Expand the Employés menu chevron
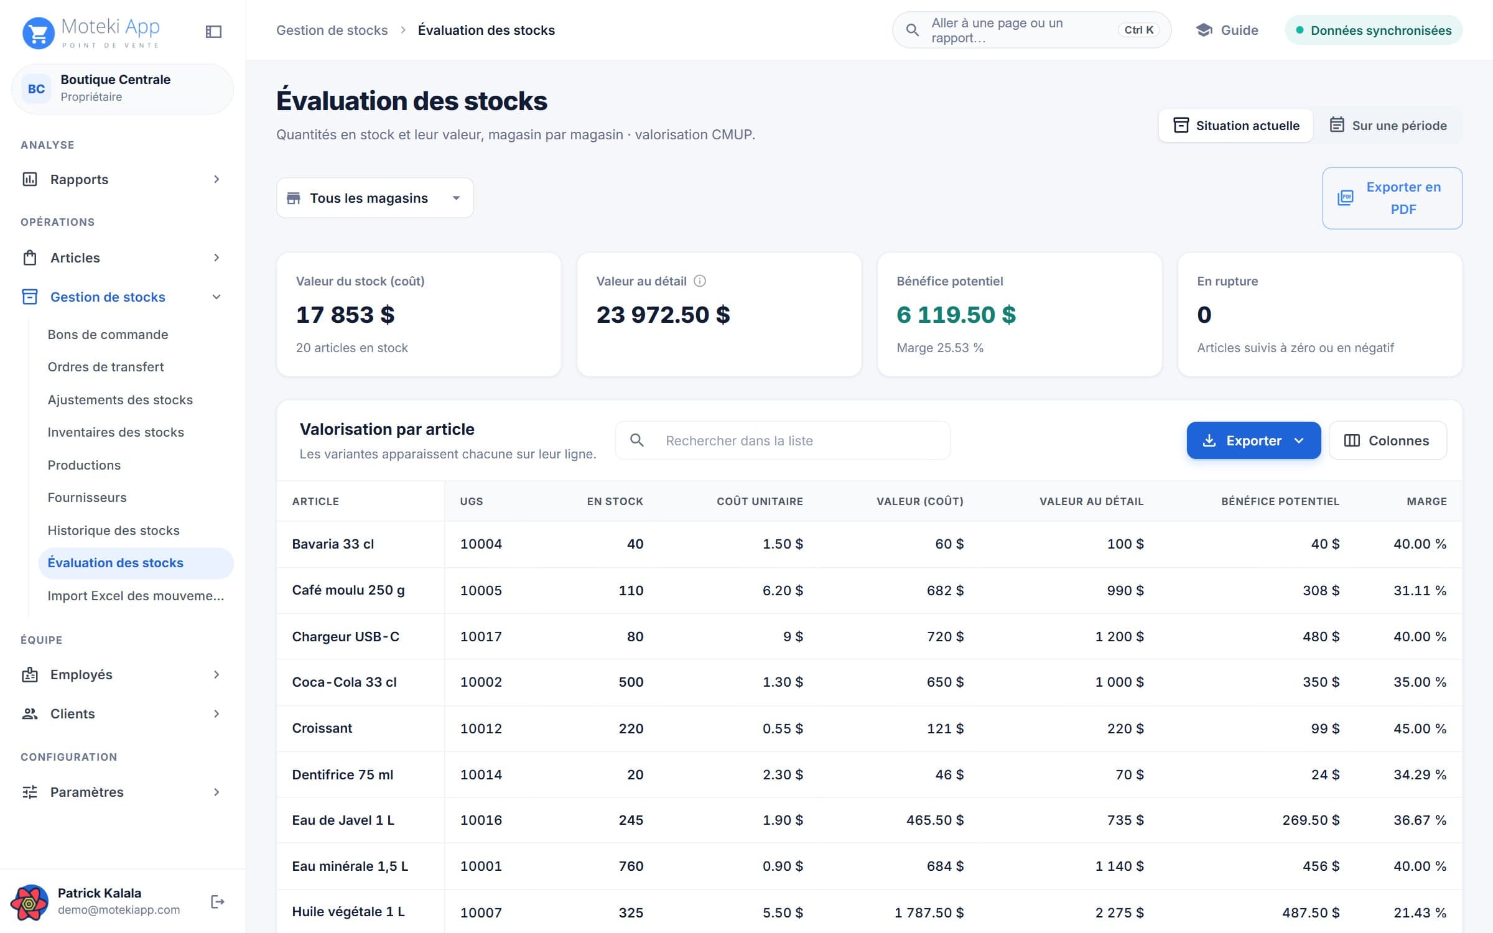This screenshot has width=1493, height=933. click(x=216, y=674)
